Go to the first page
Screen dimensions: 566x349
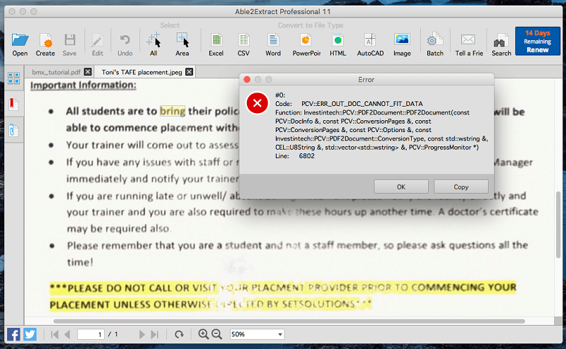pyautogui.click(x=55, y=335)
